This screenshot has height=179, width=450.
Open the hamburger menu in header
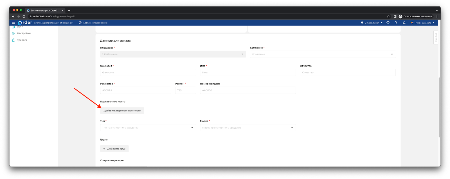pos(13,23)
